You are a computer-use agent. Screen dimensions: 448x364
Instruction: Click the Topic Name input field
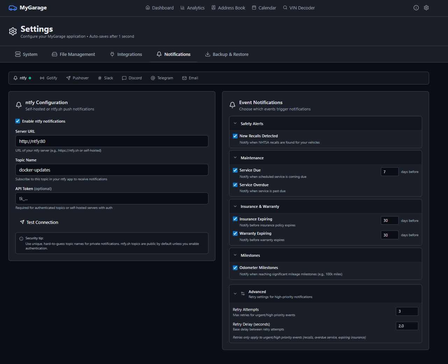(x=112, y=170)
